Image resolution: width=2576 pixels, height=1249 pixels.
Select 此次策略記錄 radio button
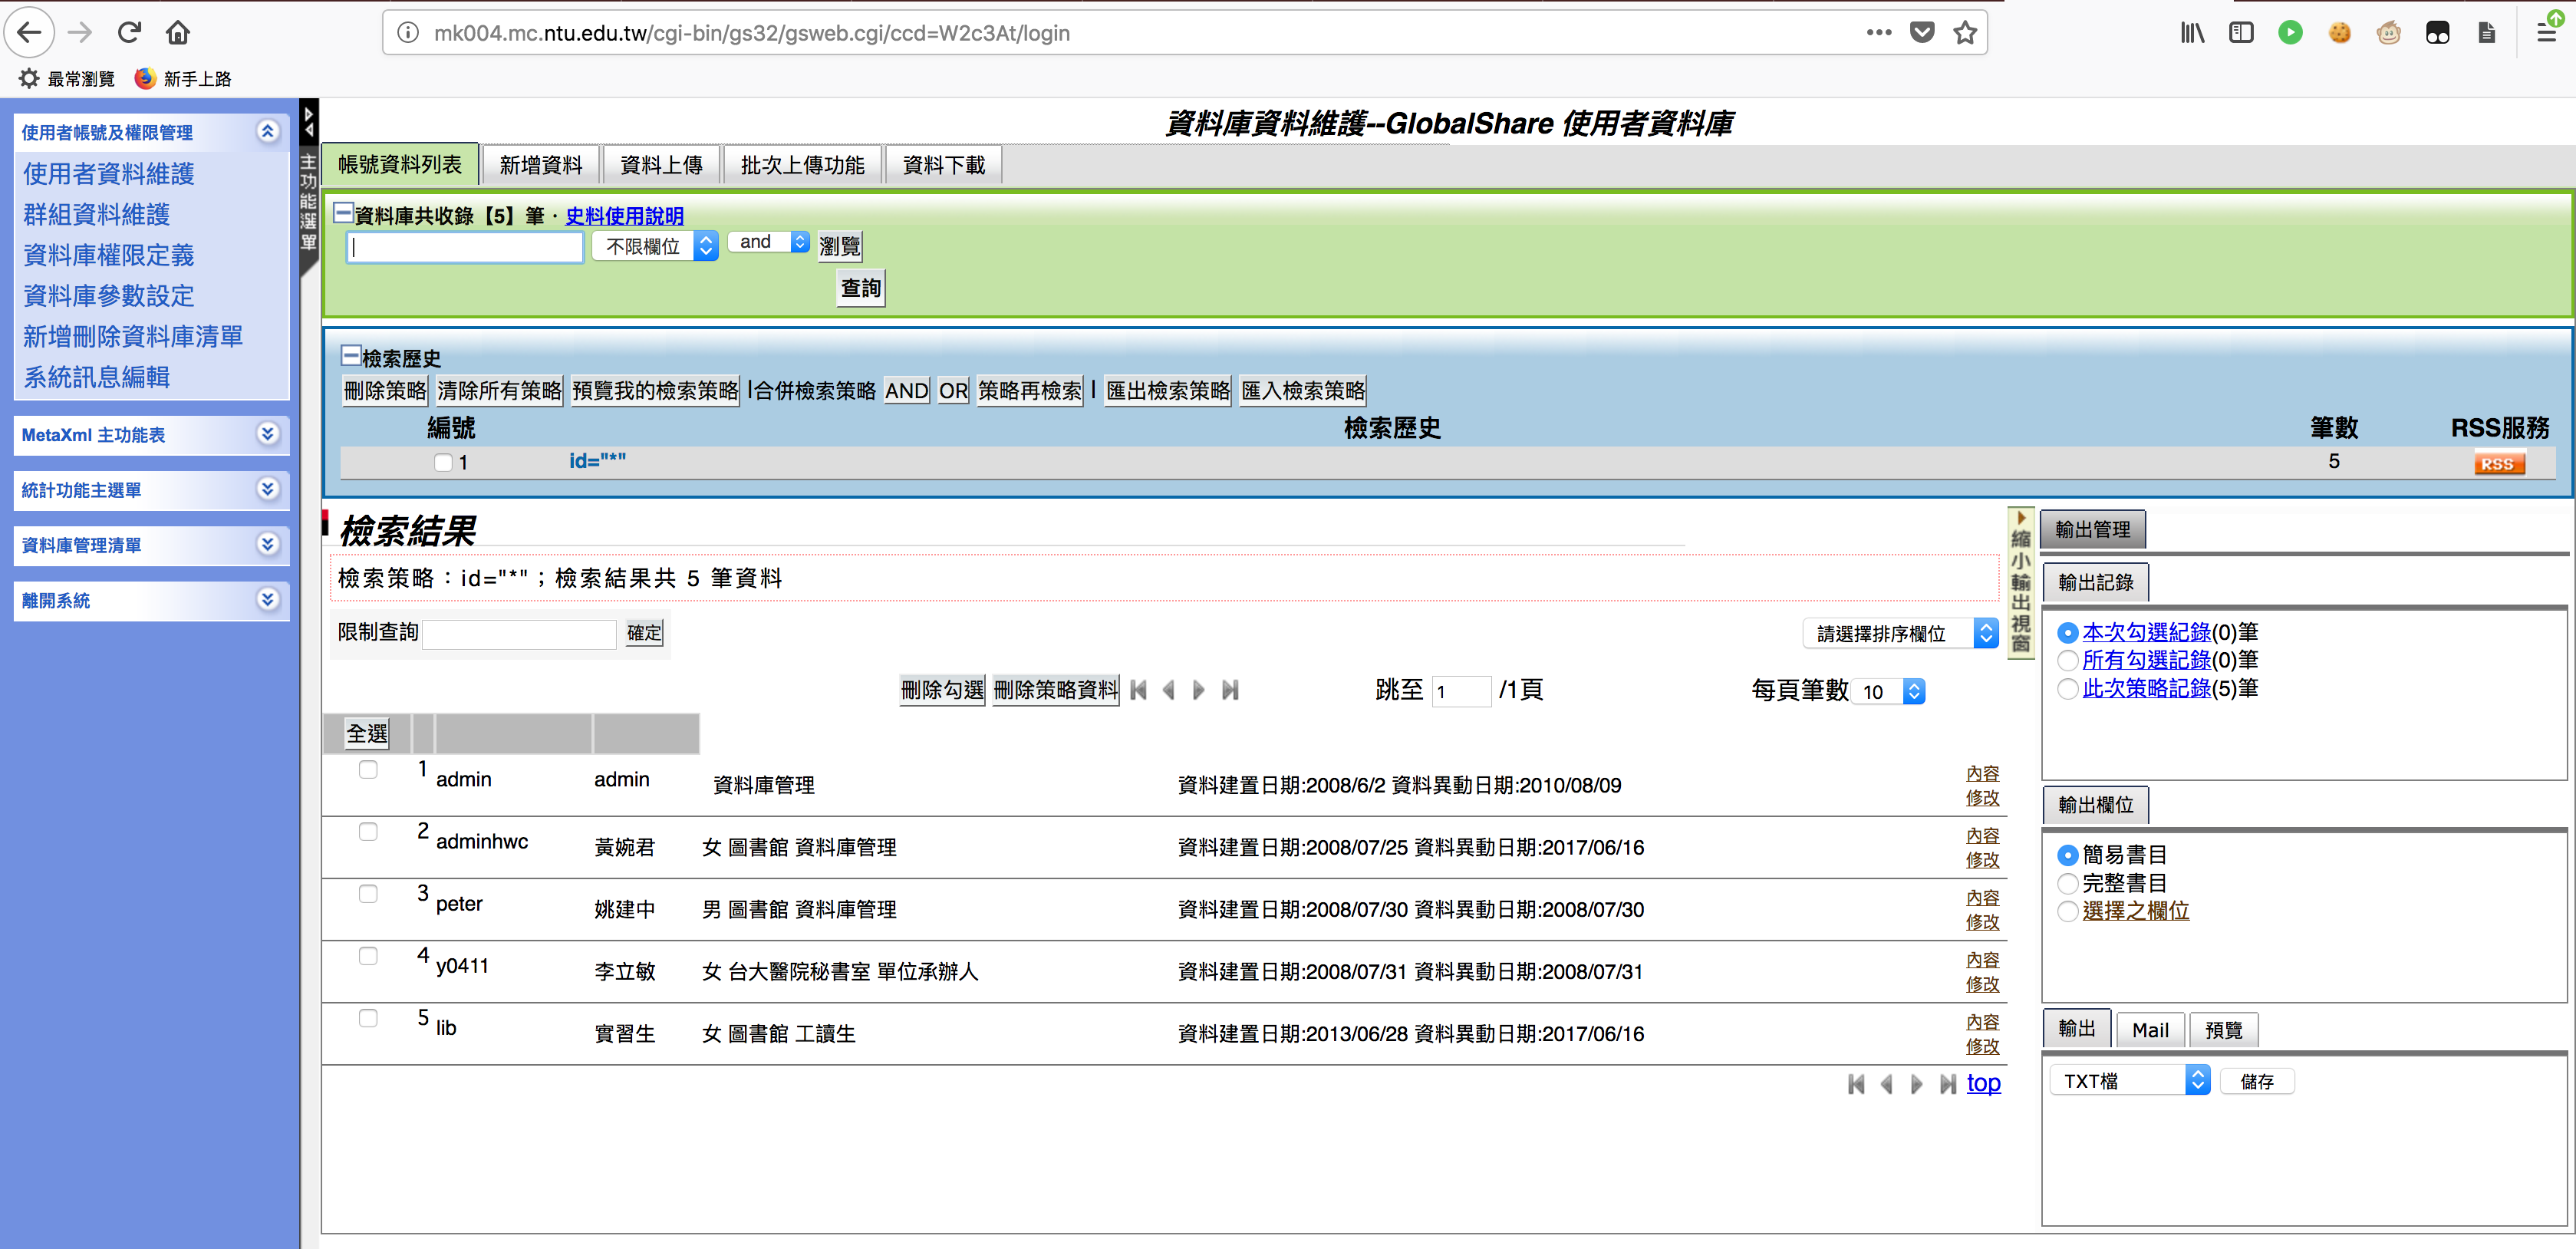[2068, 689]
